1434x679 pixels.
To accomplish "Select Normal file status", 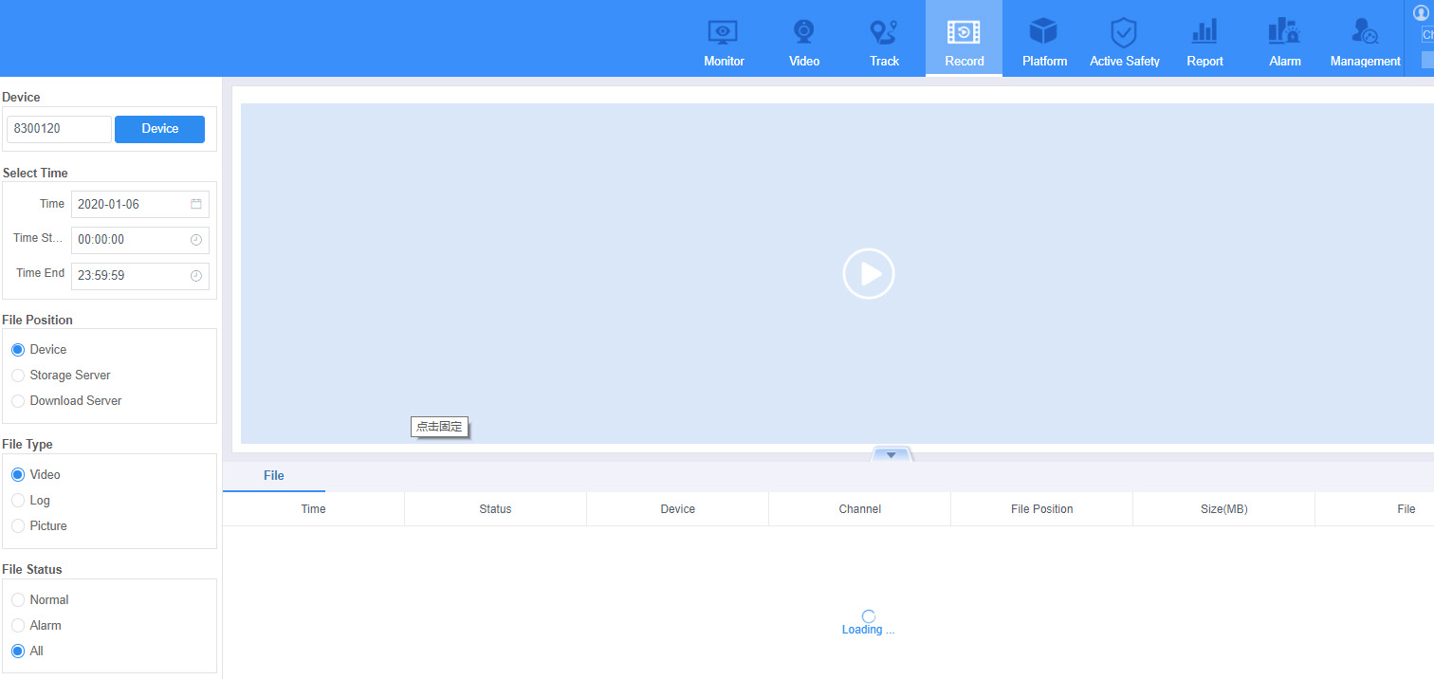I will click(18, 600).
